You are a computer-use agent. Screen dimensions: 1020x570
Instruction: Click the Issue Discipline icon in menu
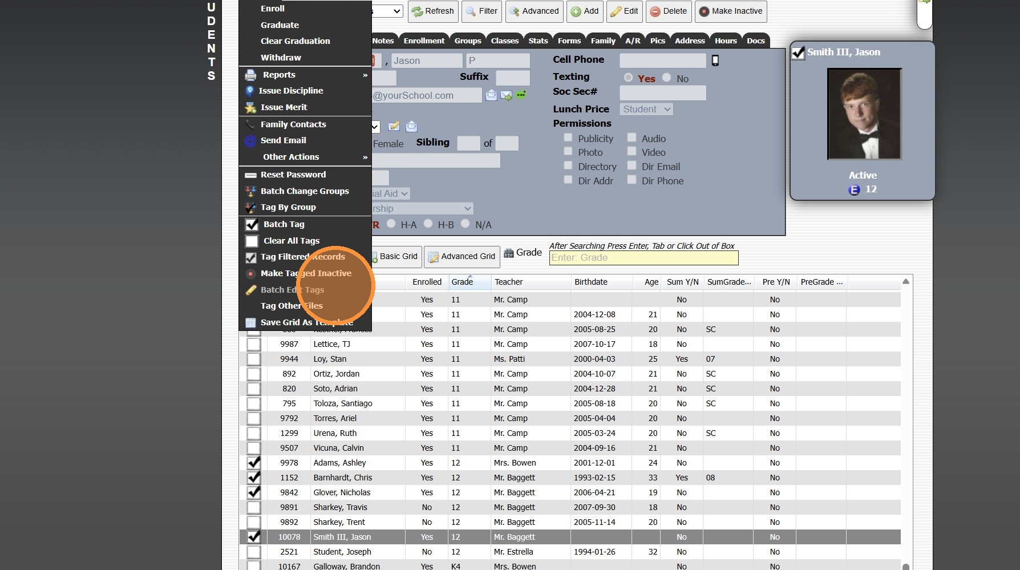249,91
